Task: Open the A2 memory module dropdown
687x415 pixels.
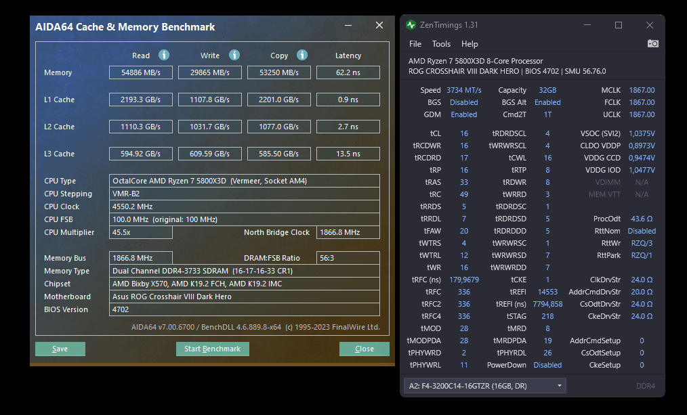Action: coord(484,386)
